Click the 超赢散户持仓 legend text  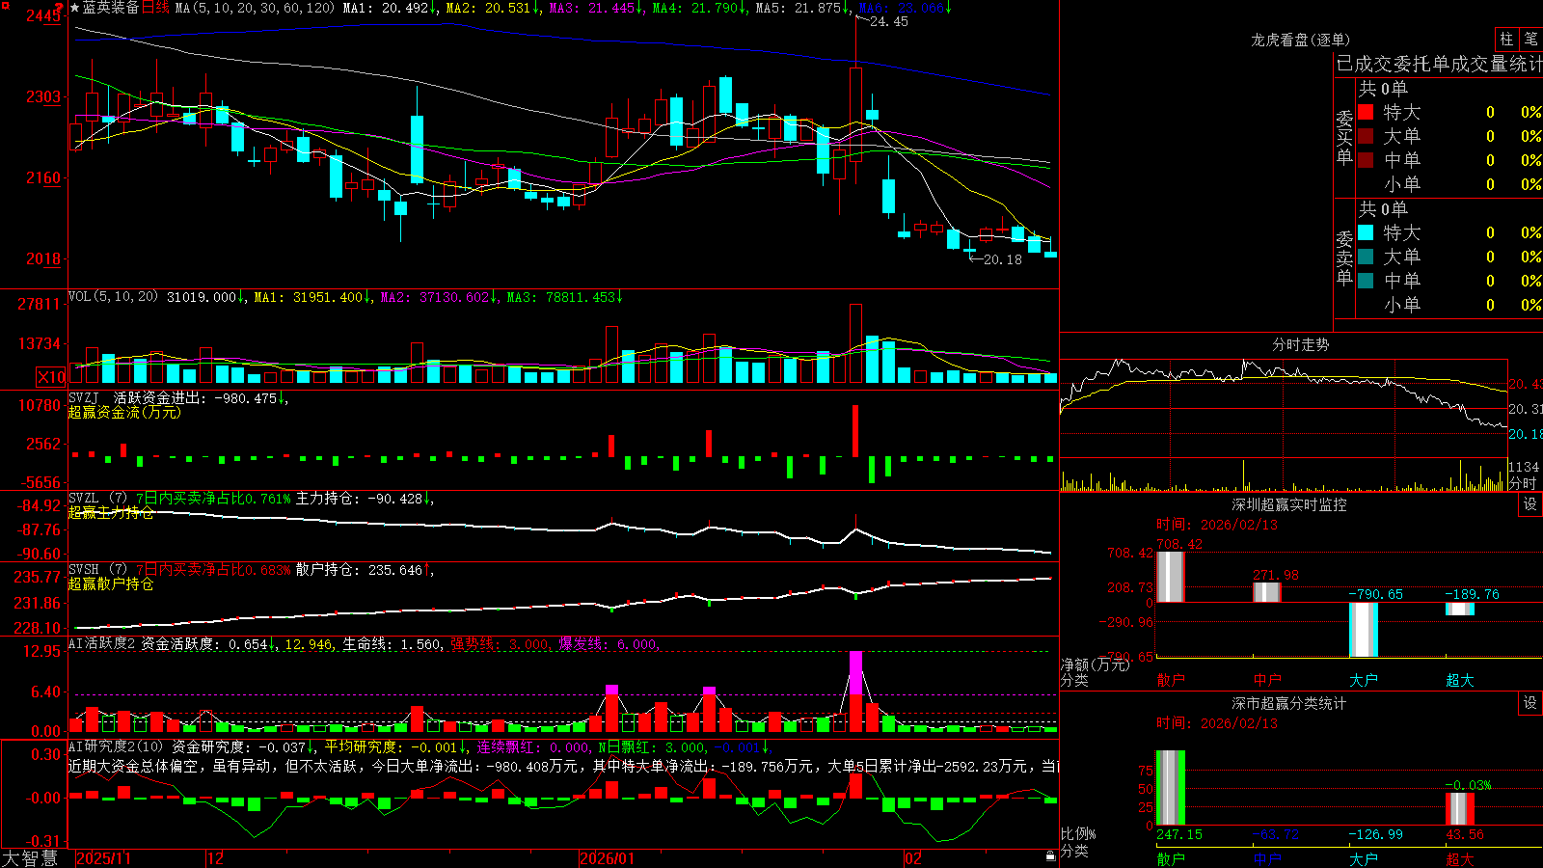pyautogui.click(x=111, y=583)
